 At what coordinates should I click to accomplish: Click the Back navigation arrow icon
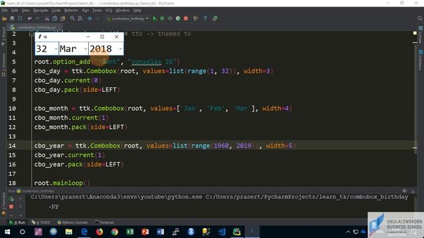click(x=90, y=19)
